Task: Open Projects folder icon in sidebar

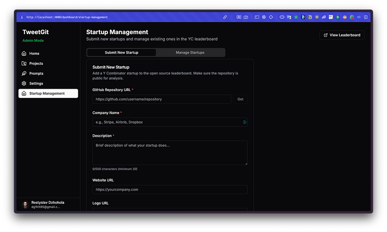Action: pos(24,64)
